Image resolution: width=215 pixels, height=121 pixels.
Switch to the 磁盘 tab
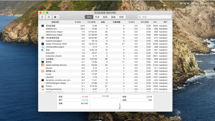click(113, 17)
